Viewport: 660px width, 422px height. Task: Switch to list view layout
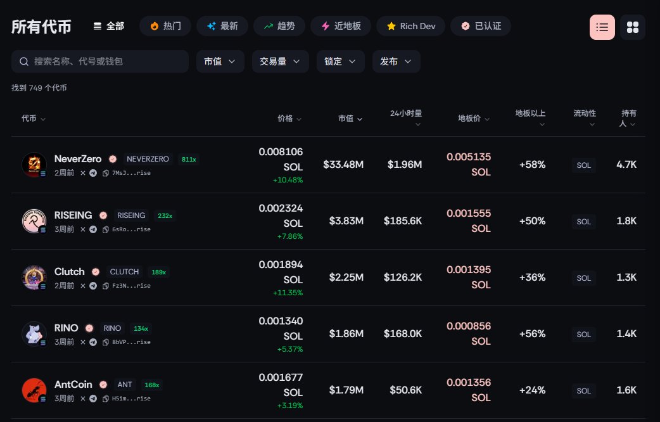[x=602, y=27]
